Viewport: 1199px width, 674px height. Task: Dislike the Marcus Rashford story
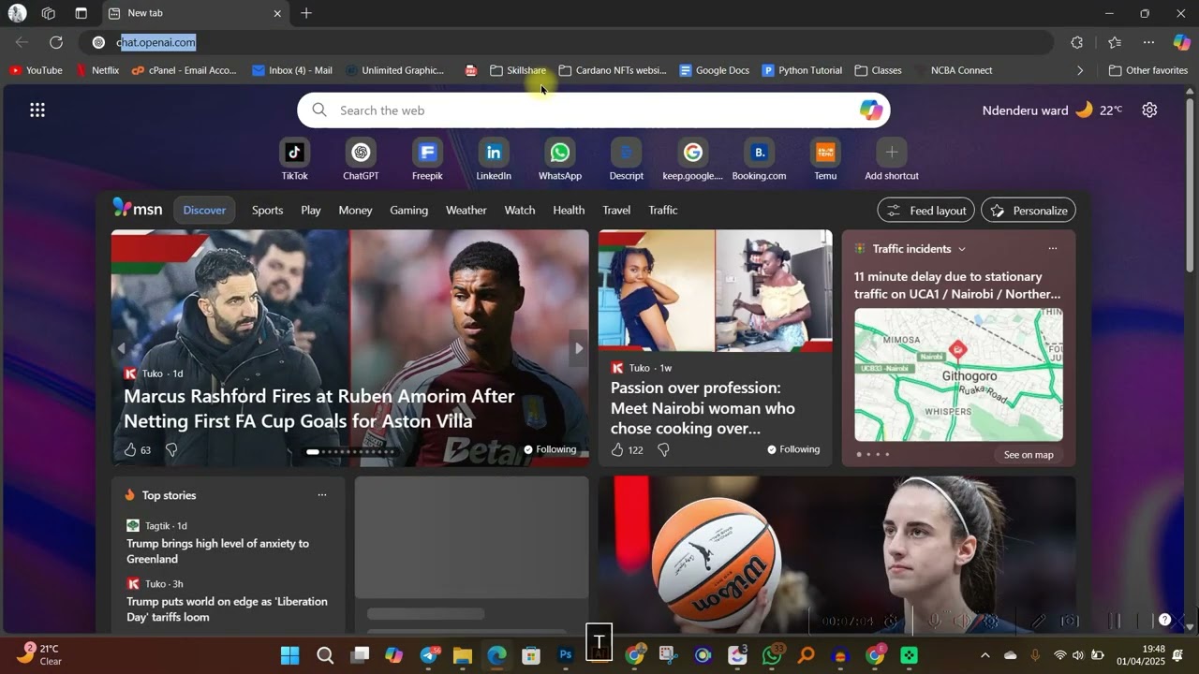pos(171,450)
